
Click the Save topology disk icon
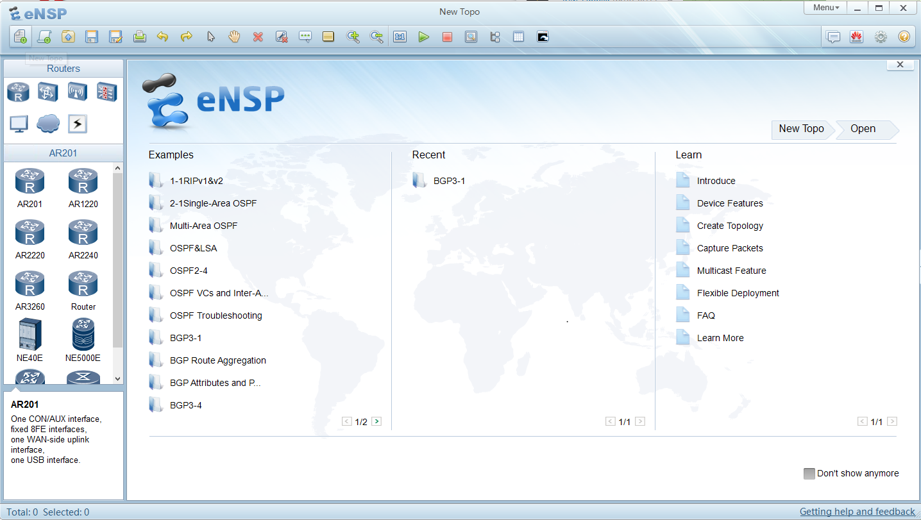coord(92,37)
